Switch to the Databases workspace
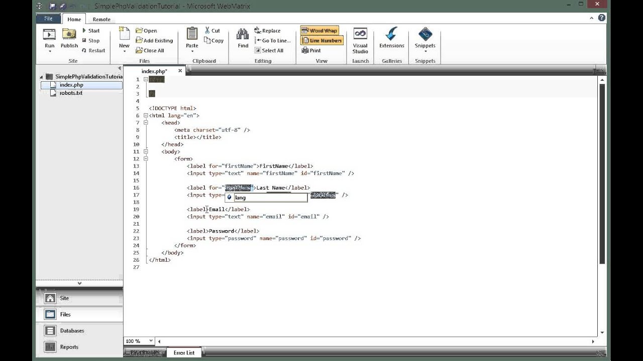Image resolution: width=643 pixels, height=361 pixels. [x=79, y=330]
